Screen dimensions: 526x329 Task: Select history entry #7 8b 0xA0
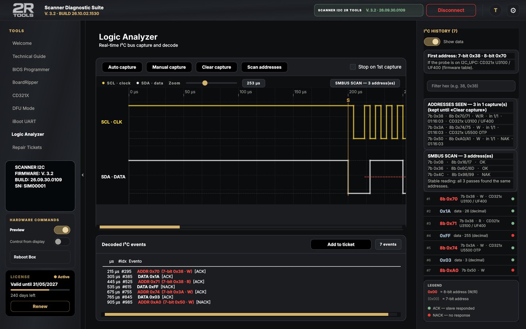click(471, 270)
